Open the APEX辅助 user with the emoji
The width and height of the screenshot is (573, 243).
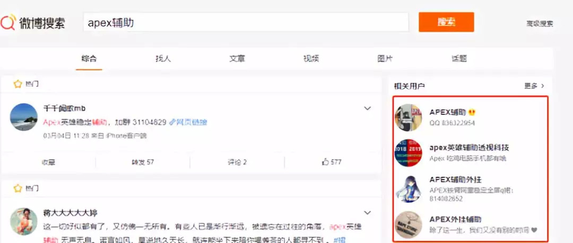[453, 112]
